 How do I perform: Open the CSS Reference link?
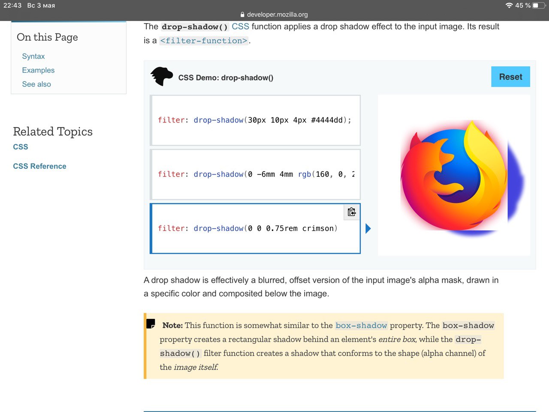(39, 166)
